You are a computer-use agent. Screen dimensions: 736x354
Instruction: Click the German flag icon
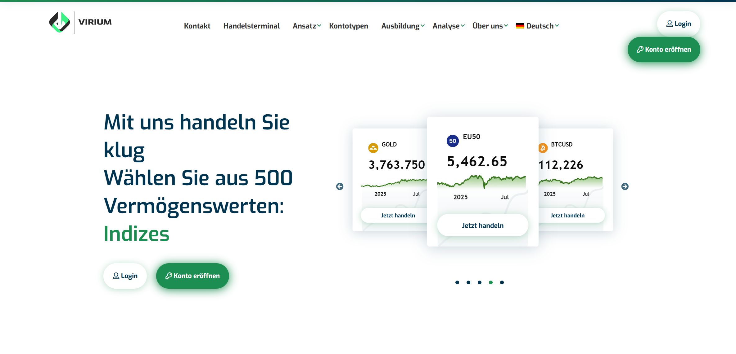point(520,26)
